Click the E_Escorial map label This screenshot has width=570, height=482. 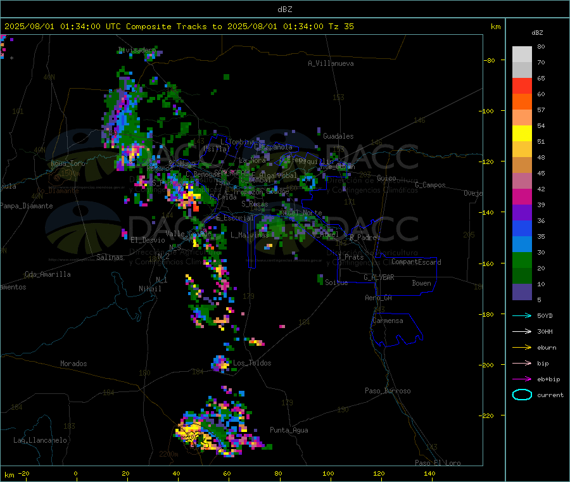coord(234,218)
